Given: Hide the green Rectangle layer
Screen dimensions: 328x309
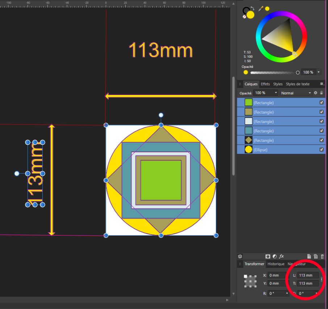Looking at the screenshot, I should pyautogui.click(x=321, y=102).
